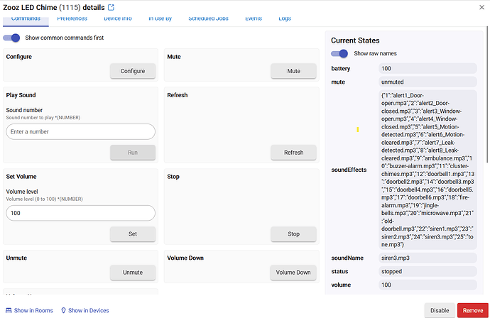Click the Refresh button
The height and width of the screenshot is (318, 490).
click(x=294, y=153)
